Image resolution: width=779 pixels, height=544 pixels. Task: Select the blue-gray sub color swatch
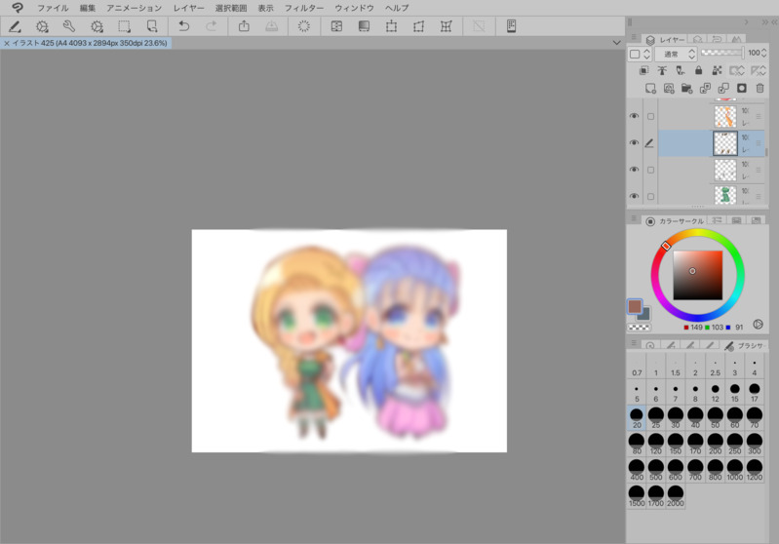(x=644, y=315)
